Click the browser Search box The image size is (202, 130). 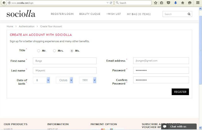coord(133,3)
